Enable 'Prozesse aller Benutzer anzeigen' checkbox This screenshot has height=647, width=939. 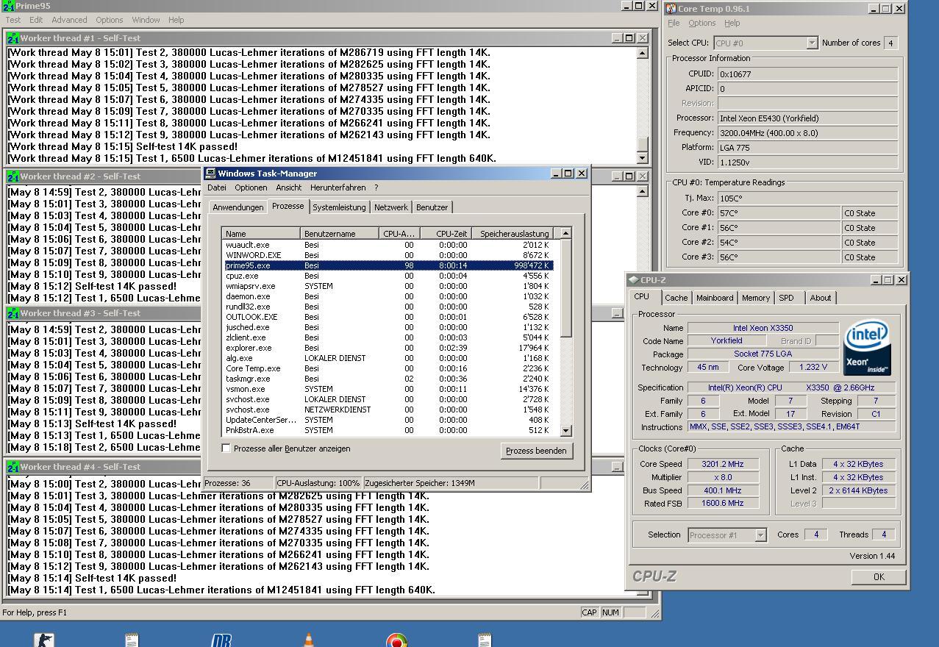[226, 448]
